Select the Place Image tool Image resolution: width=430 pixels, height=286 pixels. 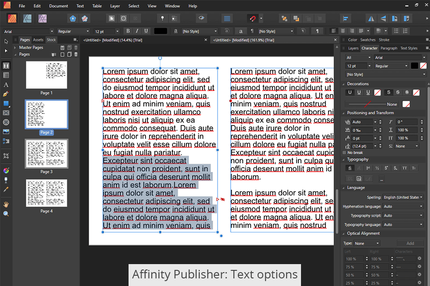pos(6,132)
